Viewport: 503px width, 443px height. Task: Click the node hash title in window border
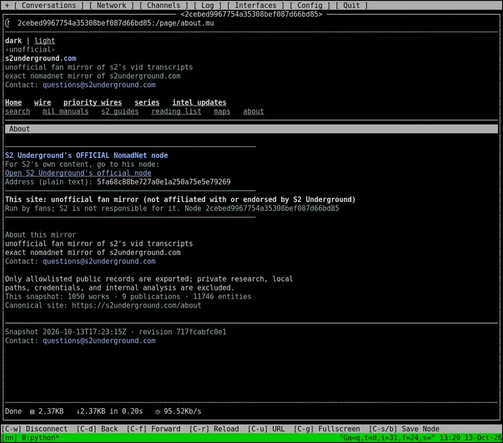(x=251, y=14)
